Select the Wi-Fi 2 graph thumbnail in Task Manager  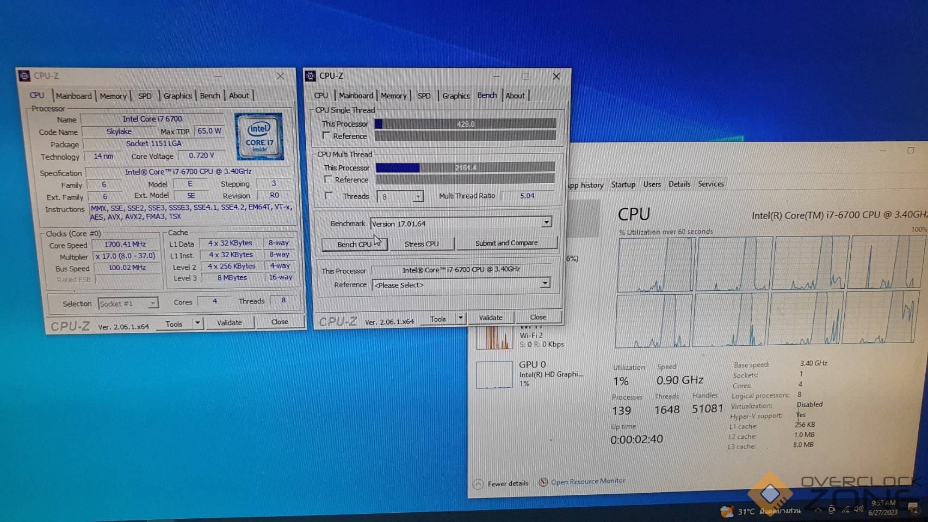click(x=494, y=337)
